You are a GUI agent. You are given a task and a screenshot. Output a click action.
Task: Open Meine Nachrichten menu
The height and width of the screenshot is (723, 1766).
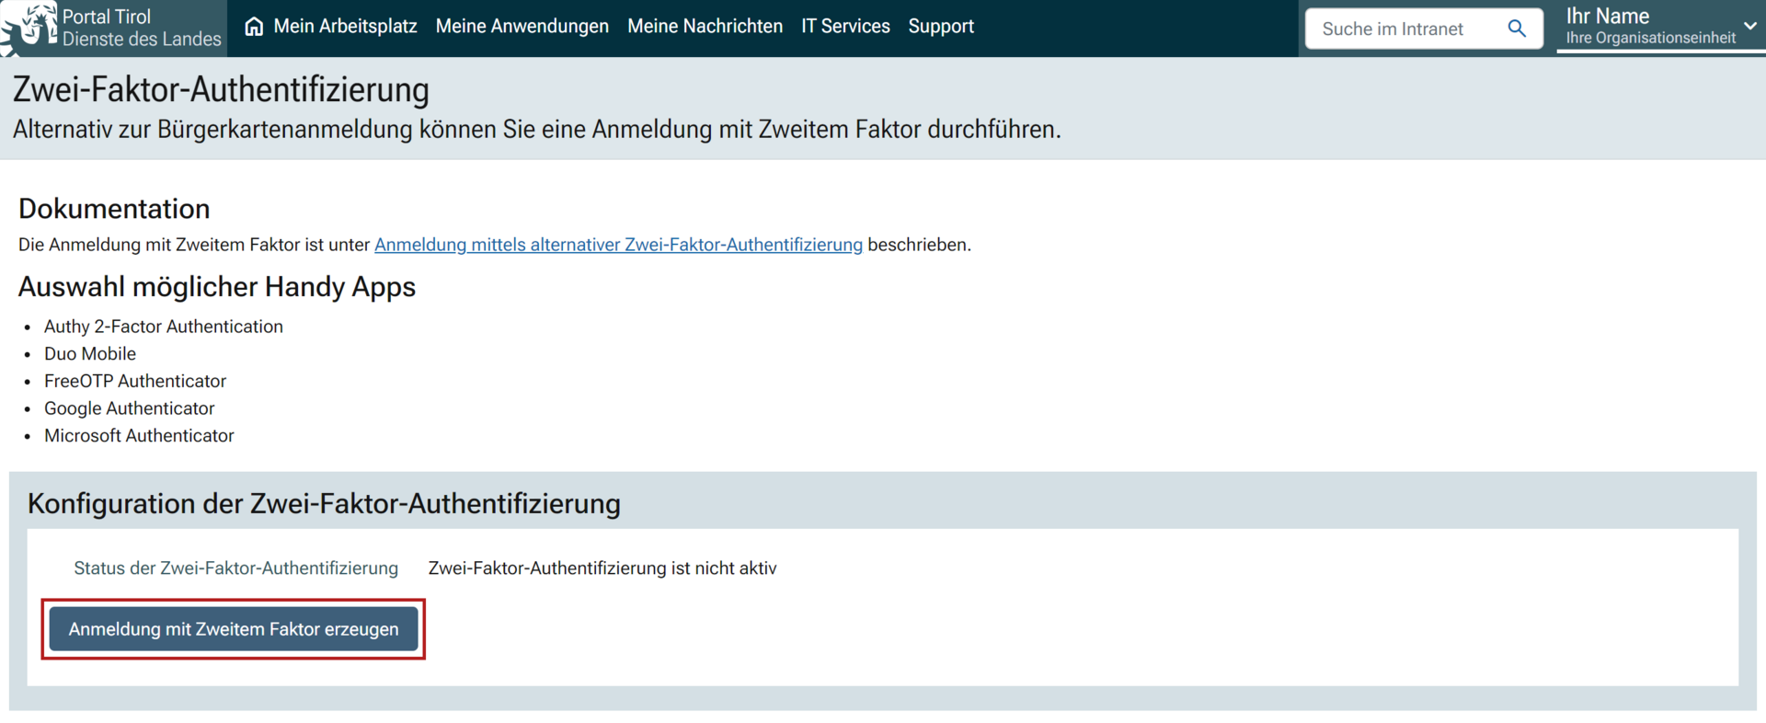(705, 27)
